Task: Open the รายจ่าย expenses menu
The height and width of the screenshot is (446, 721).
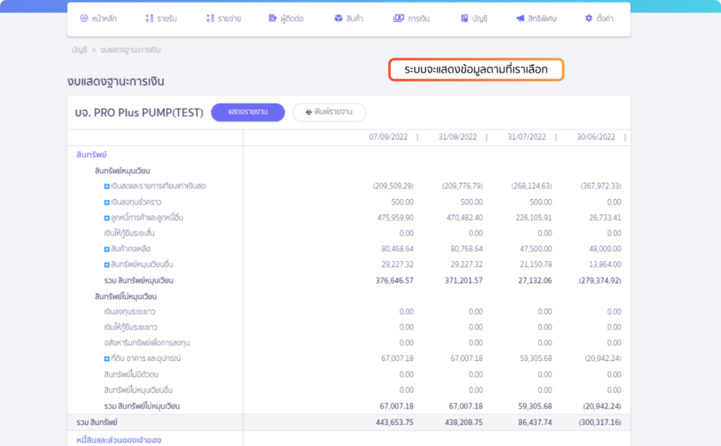Action: pos(223,18)
